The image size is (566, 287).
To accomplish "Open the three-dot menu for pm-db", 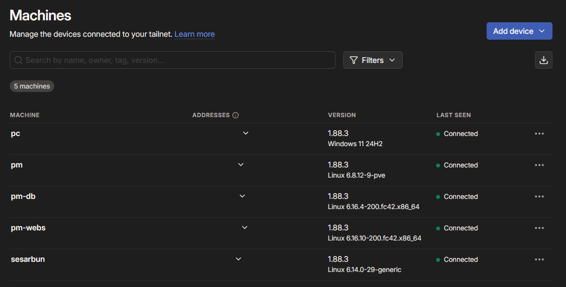I will tap(539, 196).
